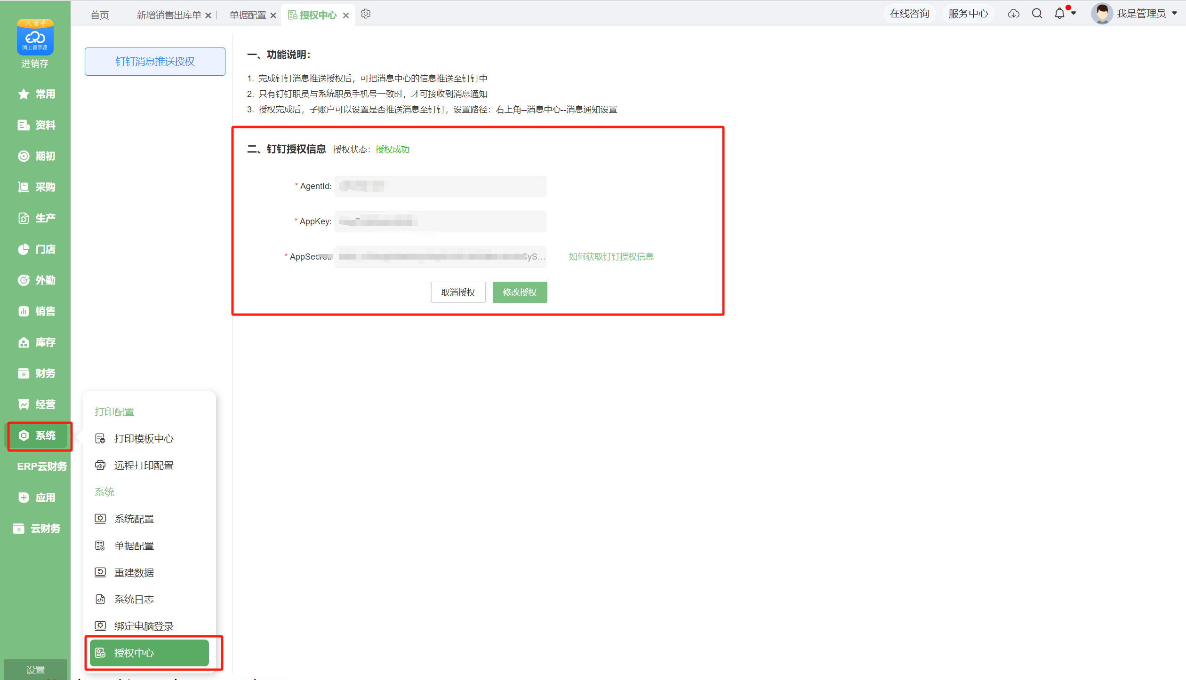1186x680 pixels.
Task: Open 打印模板中心 from system menu
Action: (149, 439)
